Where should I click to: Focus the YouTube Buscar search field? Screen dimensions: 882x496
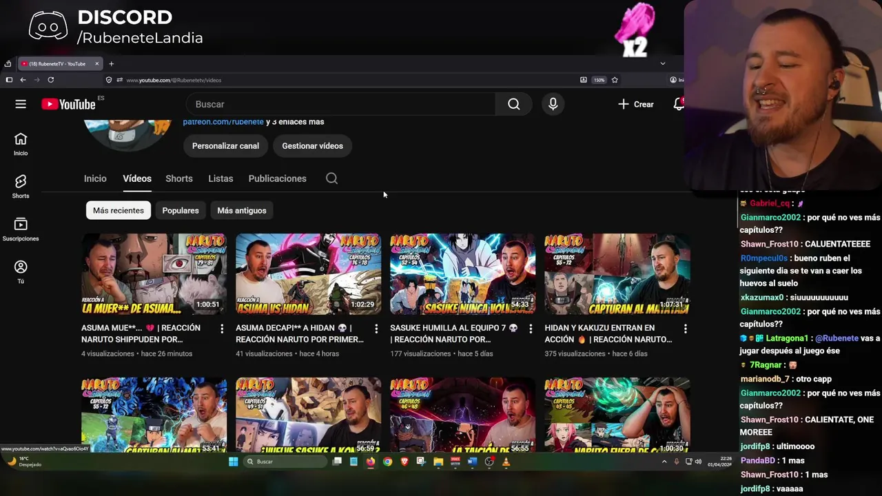click(341, 104)
